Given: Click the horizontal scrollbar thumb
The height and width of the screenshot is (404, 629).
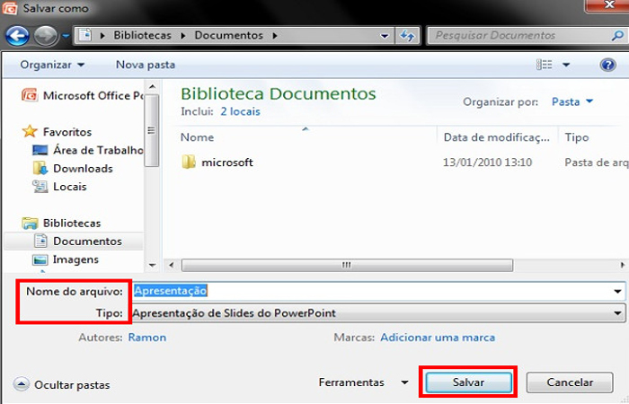Looking at the screenshot, I should tap(347, 265).
